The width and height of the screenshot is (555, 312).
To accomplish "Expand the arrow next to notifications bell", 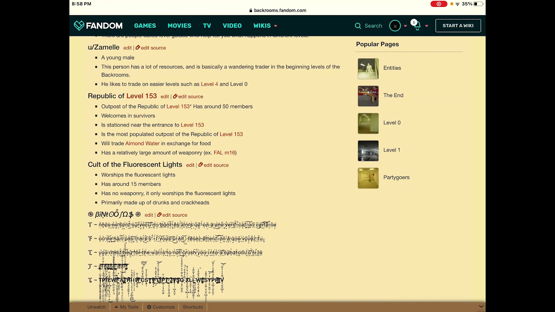I will tap(426, 26).
